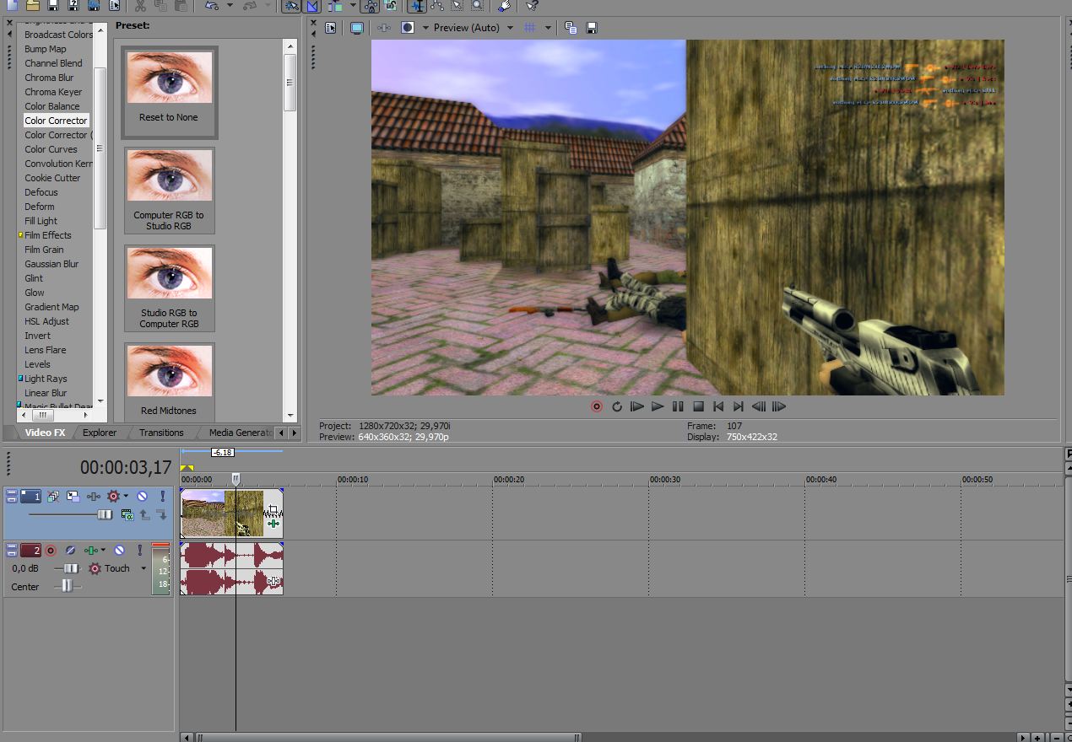
Task: Select the Zoom Edit magnifier tool
Action: pyautogui.click(x=478, y=6)
